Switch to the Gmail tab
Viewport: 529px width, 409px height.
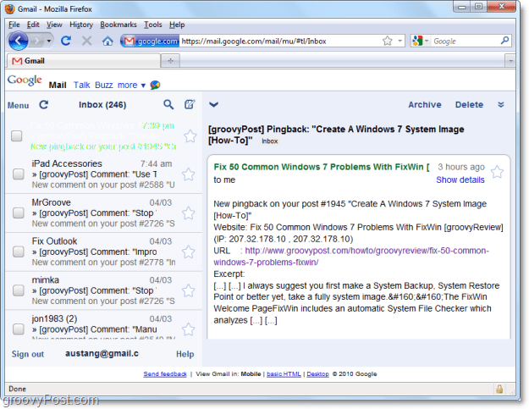[x=83, y=61]
